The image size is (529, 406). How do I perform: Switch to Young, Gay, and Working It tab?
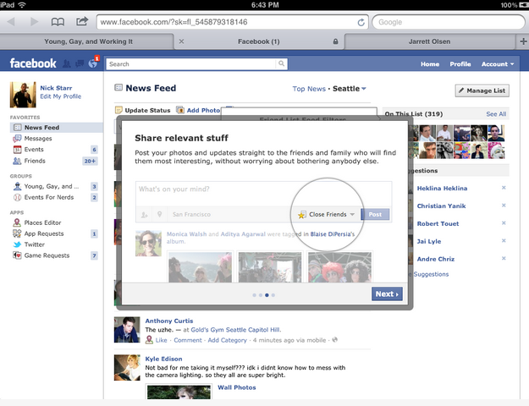pos(88,41)
